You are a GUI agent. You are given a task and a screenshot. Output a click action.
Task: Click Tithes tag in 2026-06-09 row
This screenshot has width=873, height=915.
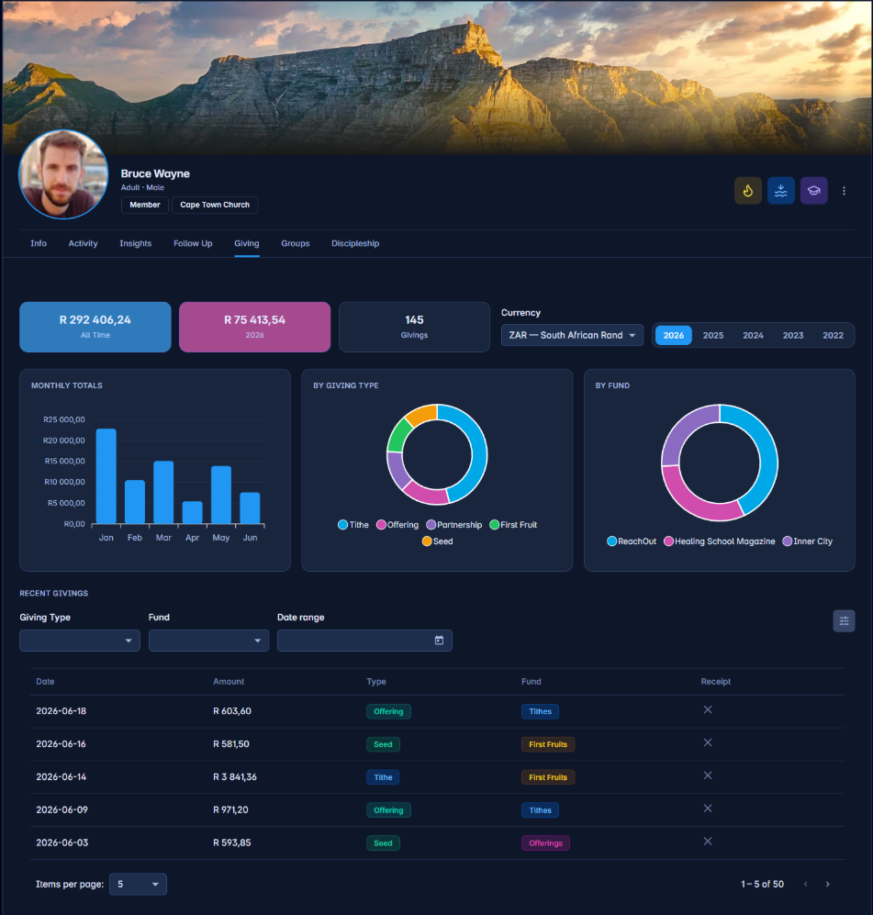click(541, 810)
